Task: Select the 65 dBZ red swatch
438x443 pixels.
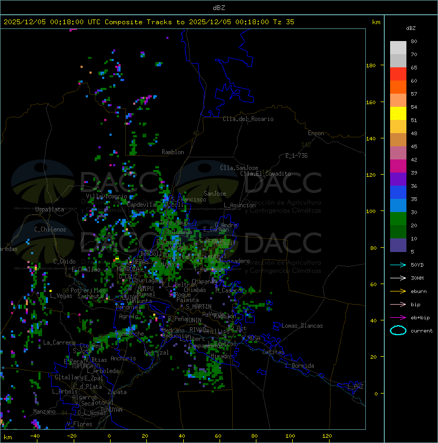Action: (398, 74)
